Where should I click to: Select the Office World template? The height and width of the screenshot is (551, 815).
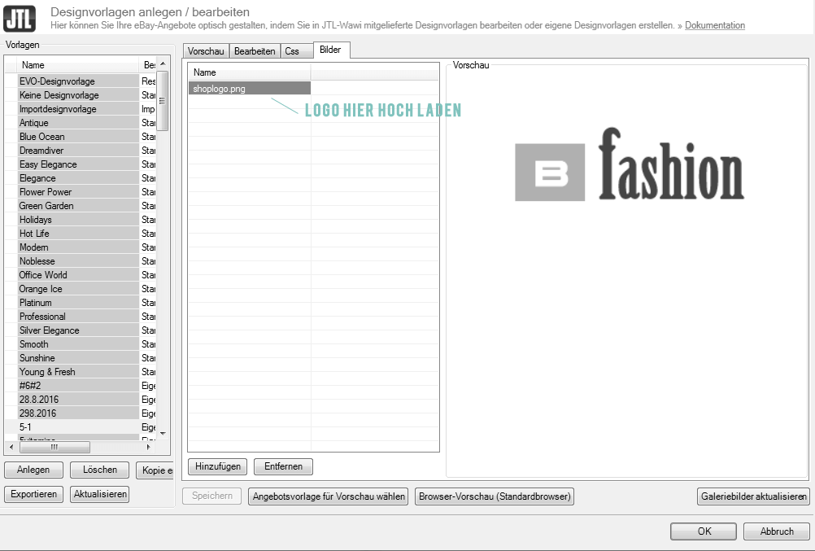click(78, 275)
